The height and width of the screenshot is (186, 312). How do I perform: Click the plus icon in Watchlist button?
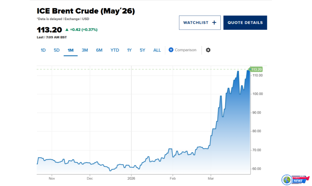pos(214,22)
